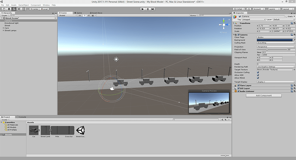Screen dimensions: 296x160
Task: Click the Center pivot toggle button
Action: 34,9
